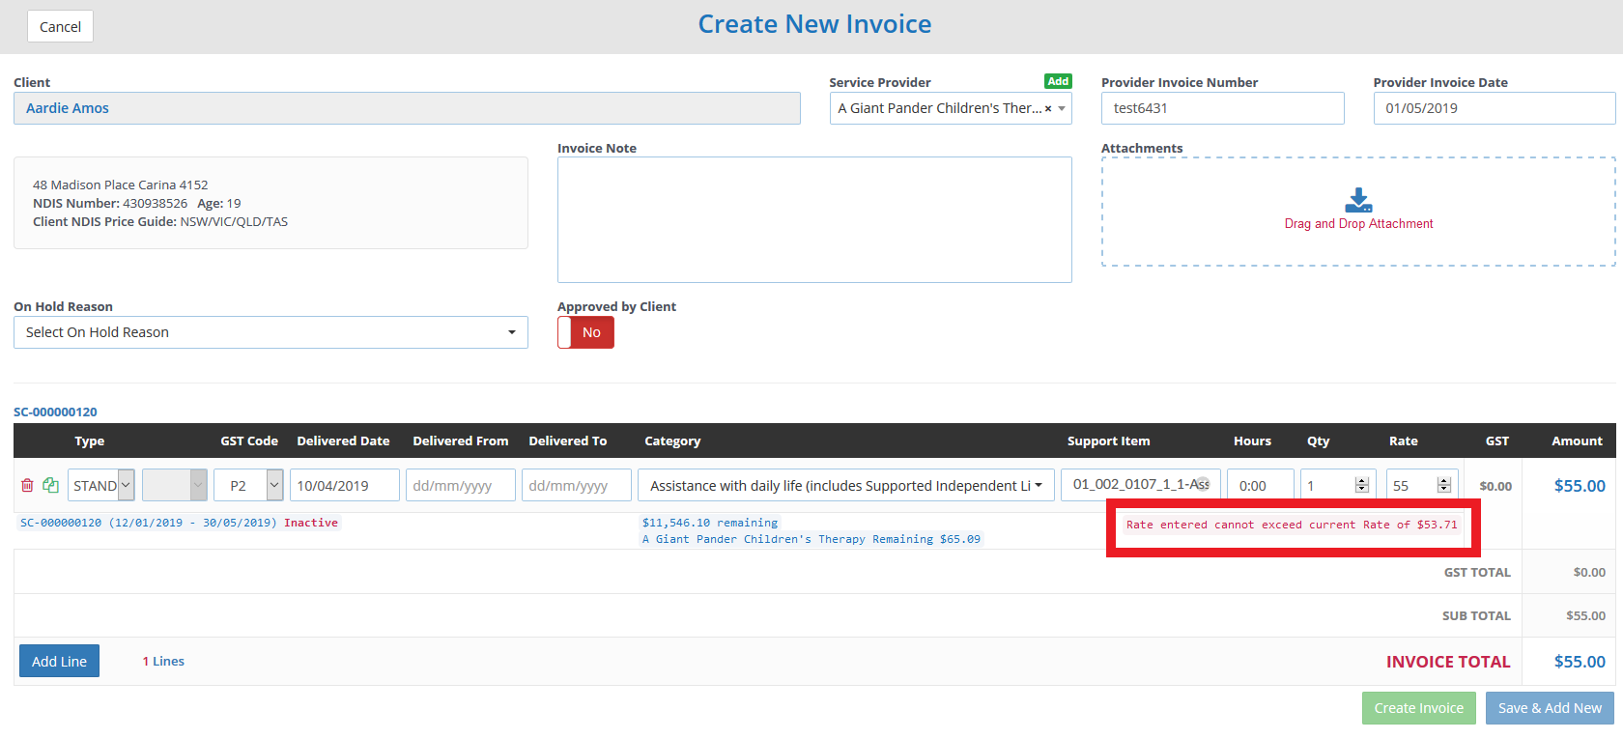Viewport: 1623px width, 739px height.
Task: Open the SC-000000120 service agreement link
Action: point(55,412)
